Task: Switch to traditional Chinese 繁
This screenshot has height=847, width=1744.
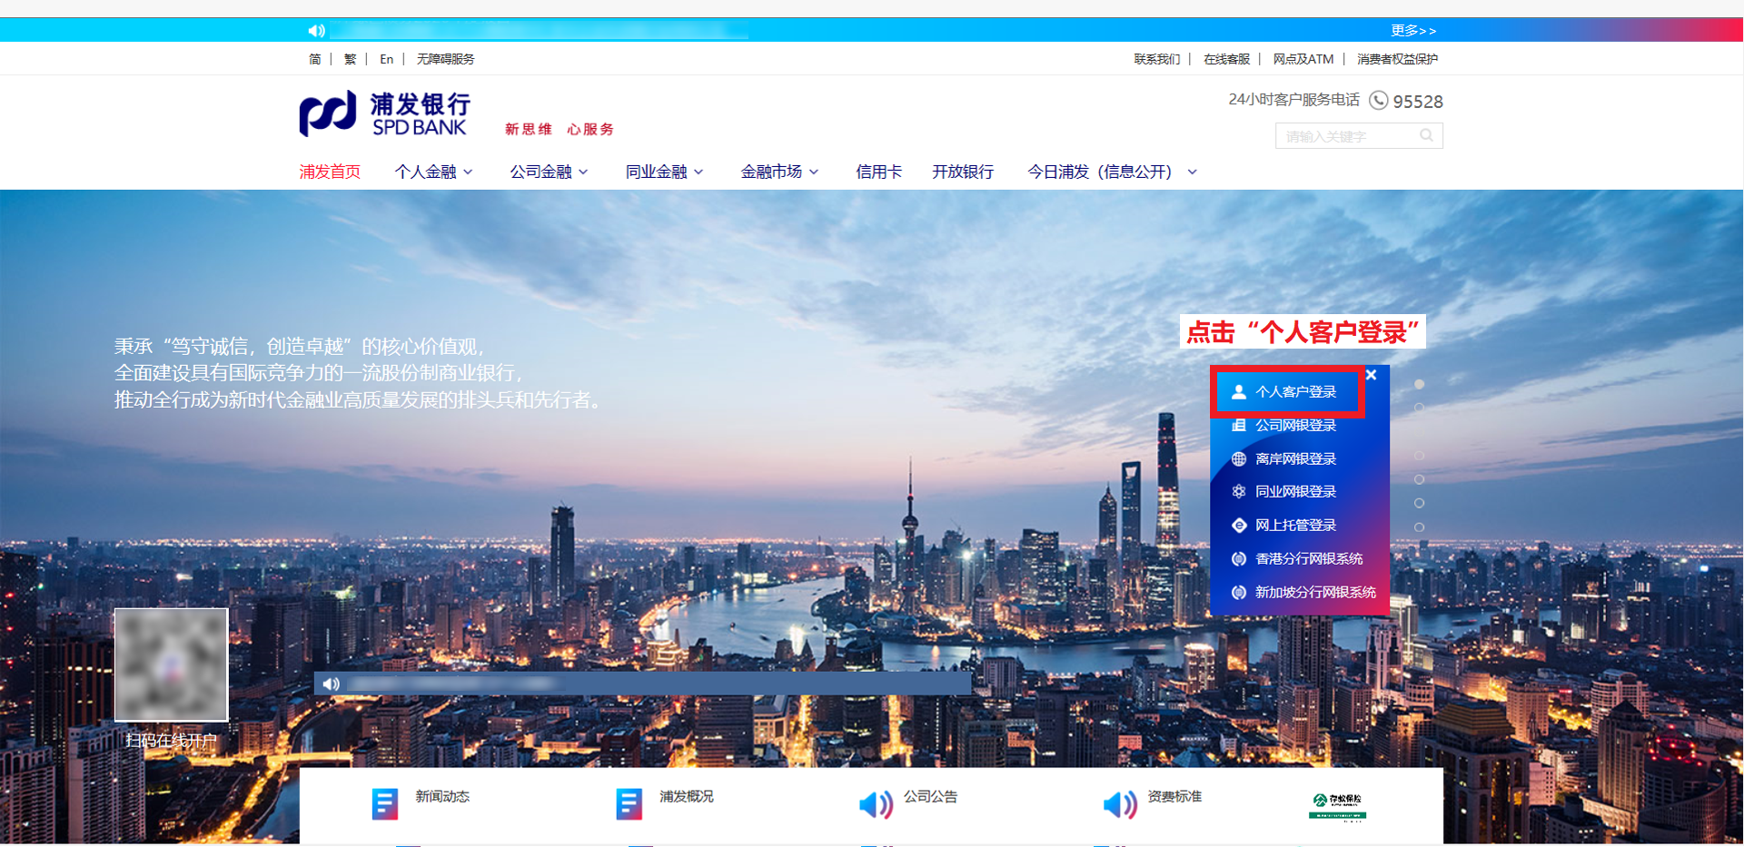Action: [x=350, y=59]
